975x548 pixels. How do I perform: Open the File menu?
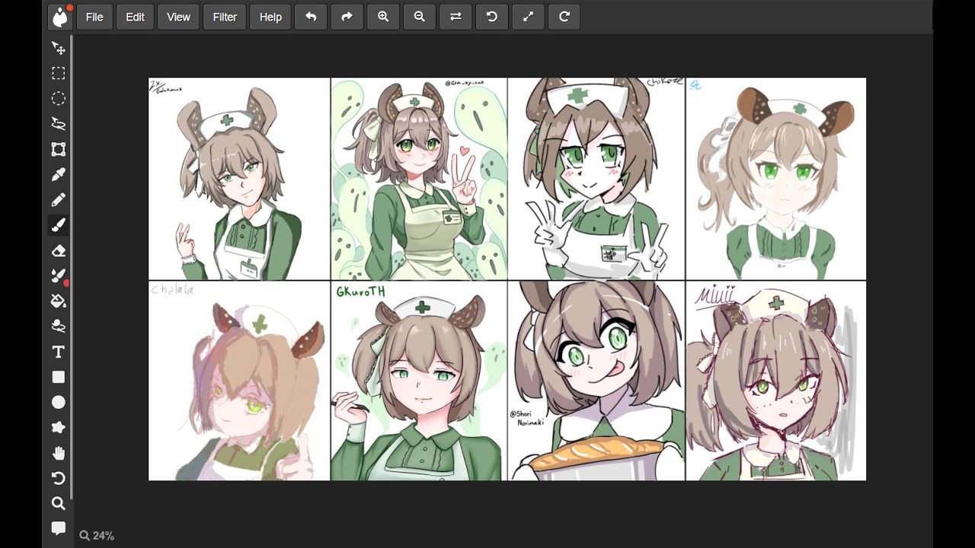[x=94, y=17]
